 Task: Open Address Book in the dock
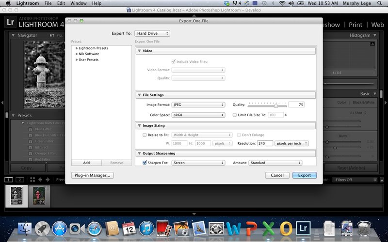112,228
